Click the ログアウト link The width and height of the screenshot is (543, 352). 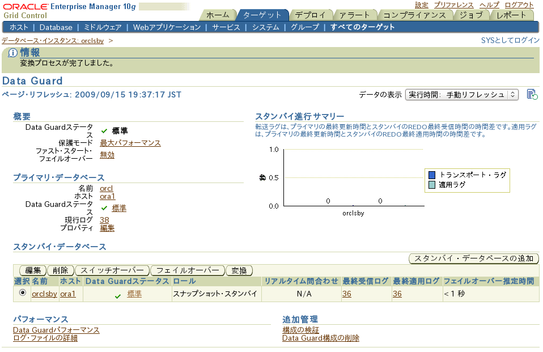point(519,5)
